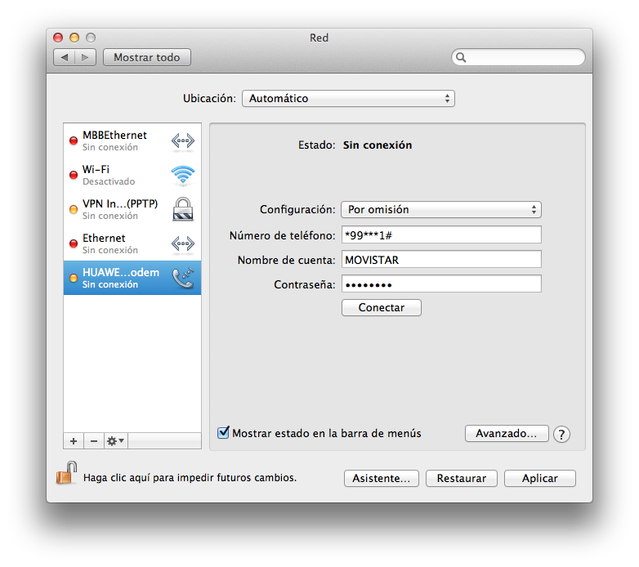Click the lock to prevent further changes
The height and width of the screenshot is (567, 639).
pos(67,473)
